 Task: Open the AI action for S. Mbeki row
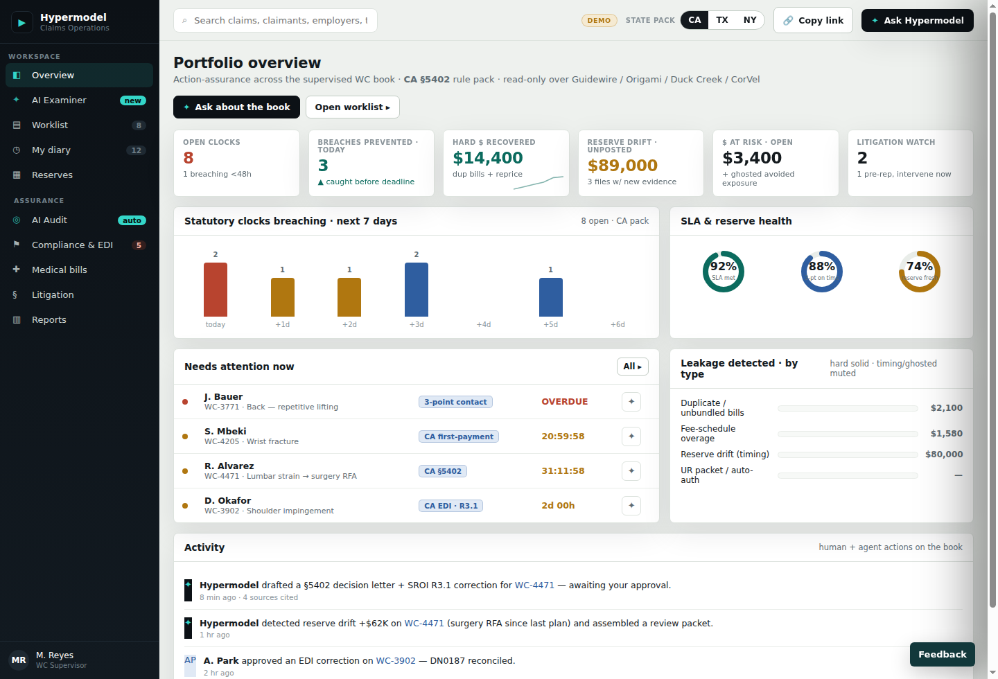pyautogui.click(x=631, y=436)
